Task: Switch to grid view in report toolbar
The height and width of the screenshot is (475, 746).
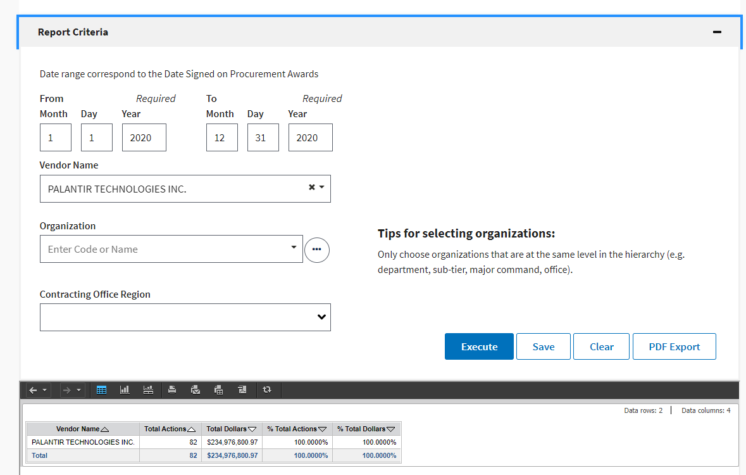Action: 101,390
